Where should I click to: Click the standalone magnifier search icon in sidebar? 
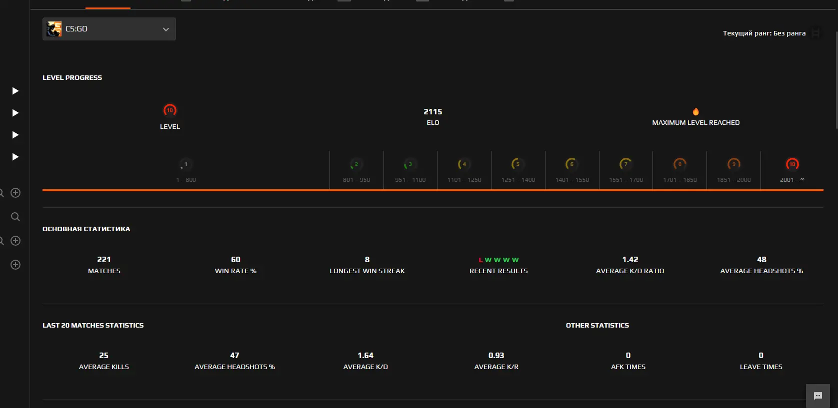tap(15, 217)
